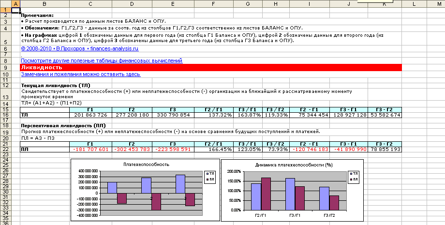Select cell A1
This screenshot has height=225, width=445.
[16, 10]
